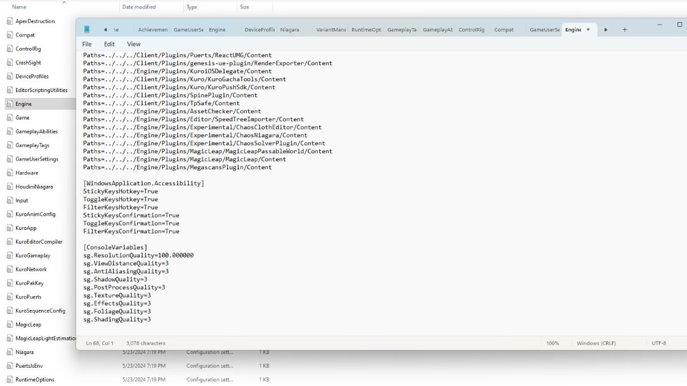Image resolution: width=687 pixels, height=386 pixels.
Task: Click the Ln 68, Col 1 position indicator
Action: (100, 343)
